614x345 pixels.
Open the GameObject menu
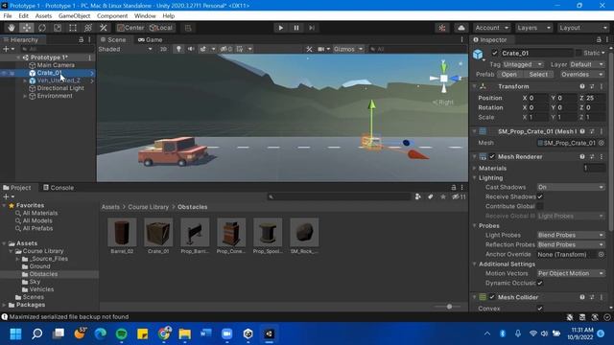point(74,15)
